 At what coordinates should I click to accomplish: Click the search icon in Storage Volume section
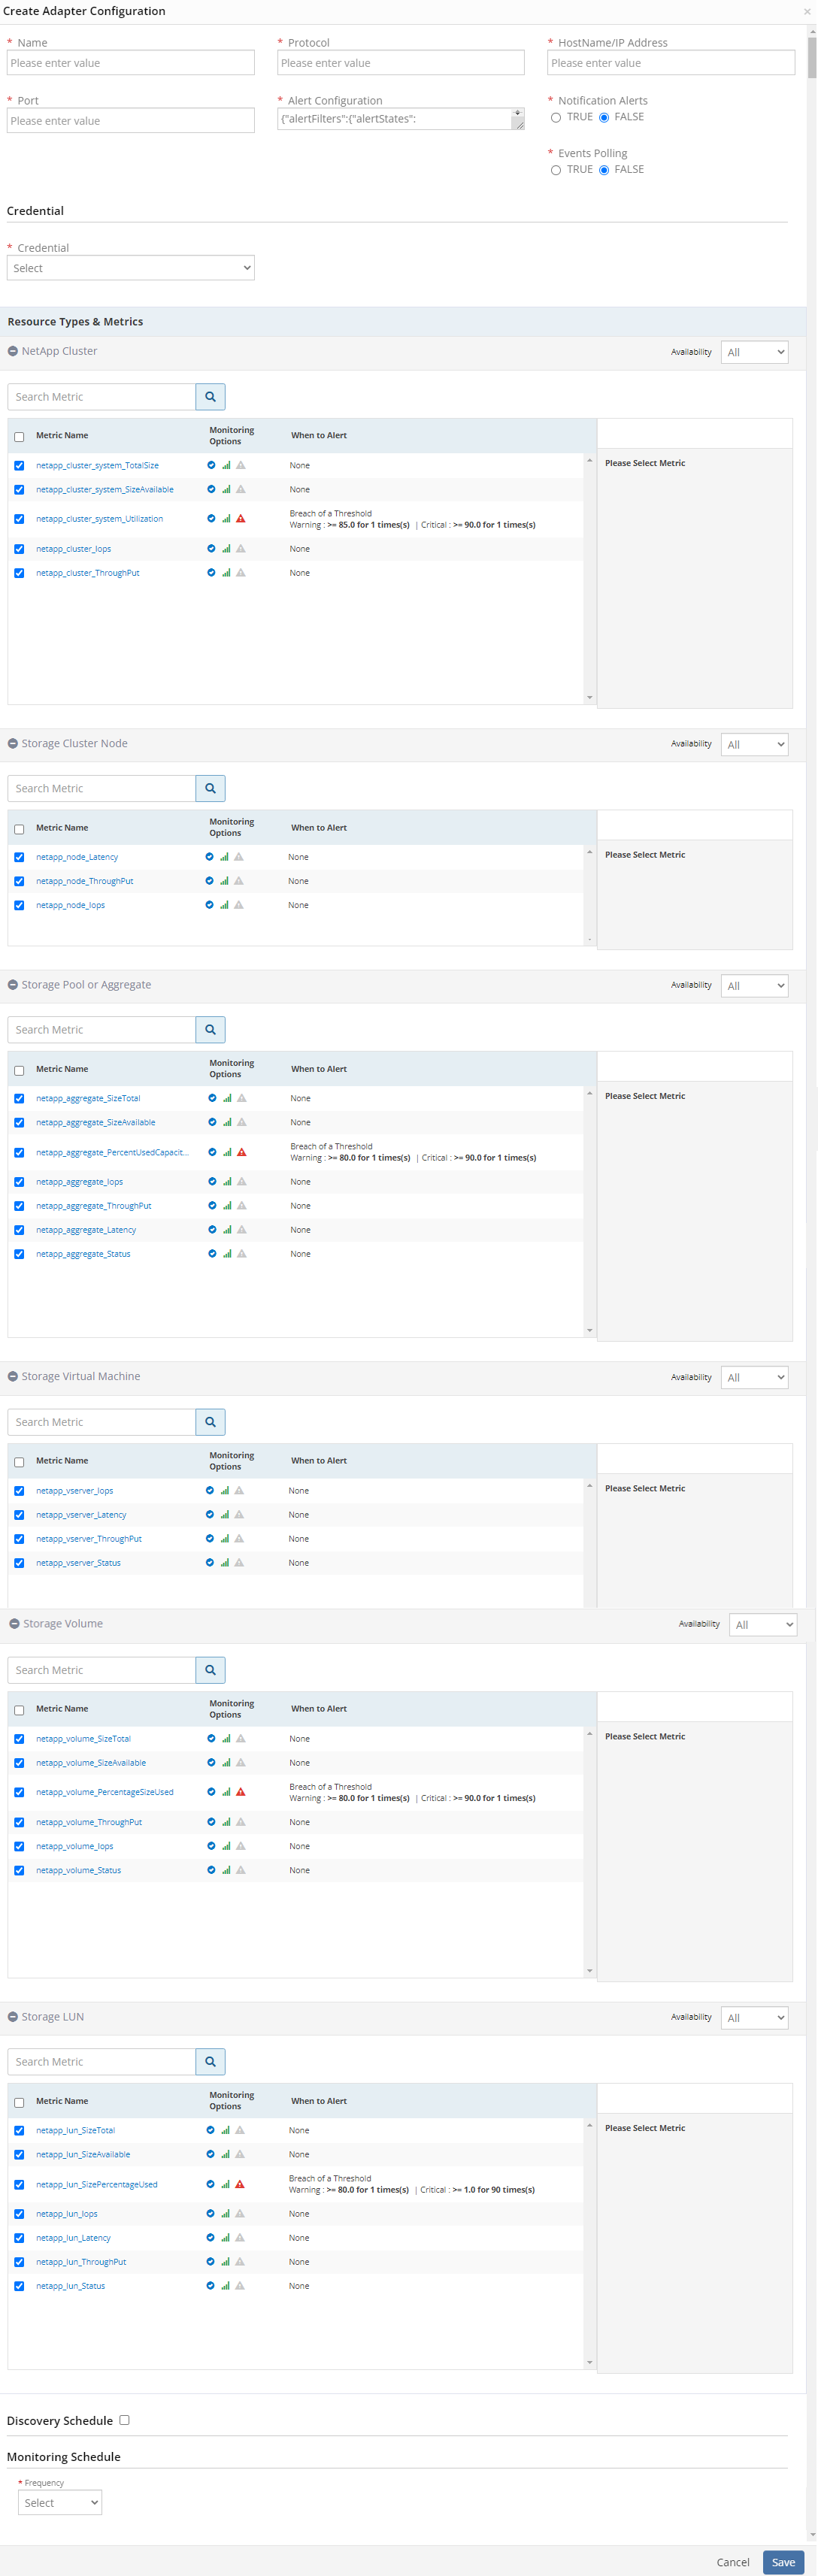click(x=210, y=1670)
